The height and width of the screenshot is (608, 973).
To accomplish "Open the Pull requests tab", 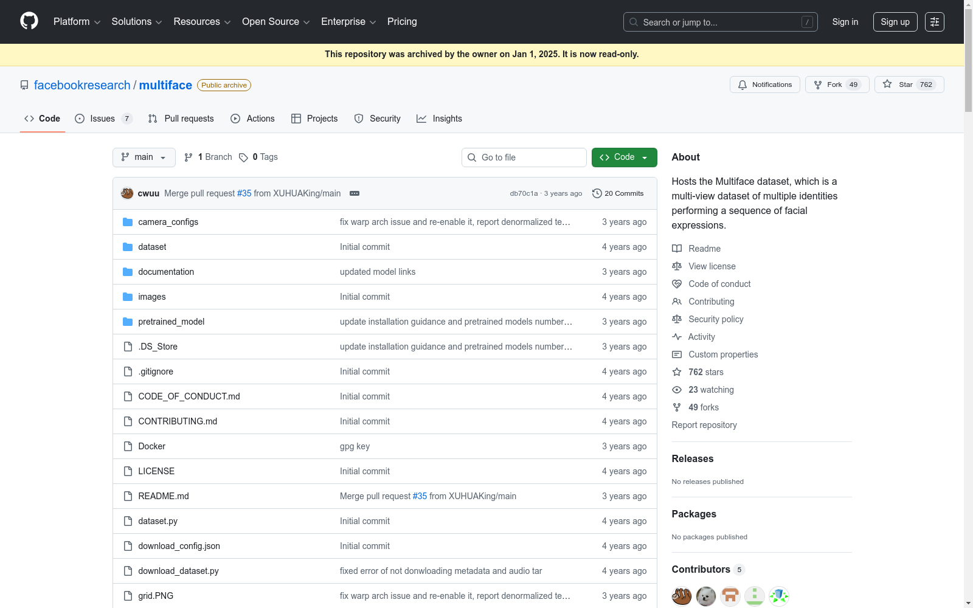I will coord(181,119).
